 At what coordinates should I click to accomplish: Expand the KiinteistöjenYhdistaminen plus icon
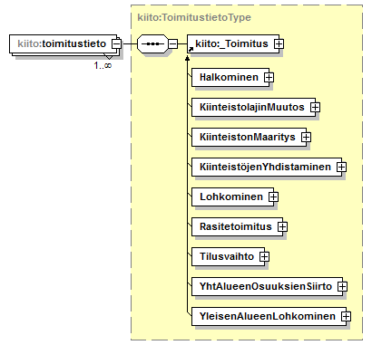341,168
